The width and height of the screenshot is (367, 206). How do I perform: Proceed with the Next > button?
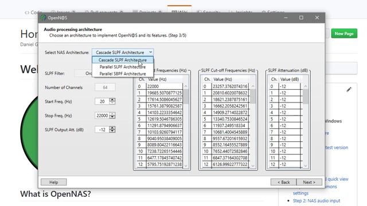tap(309, 182)
